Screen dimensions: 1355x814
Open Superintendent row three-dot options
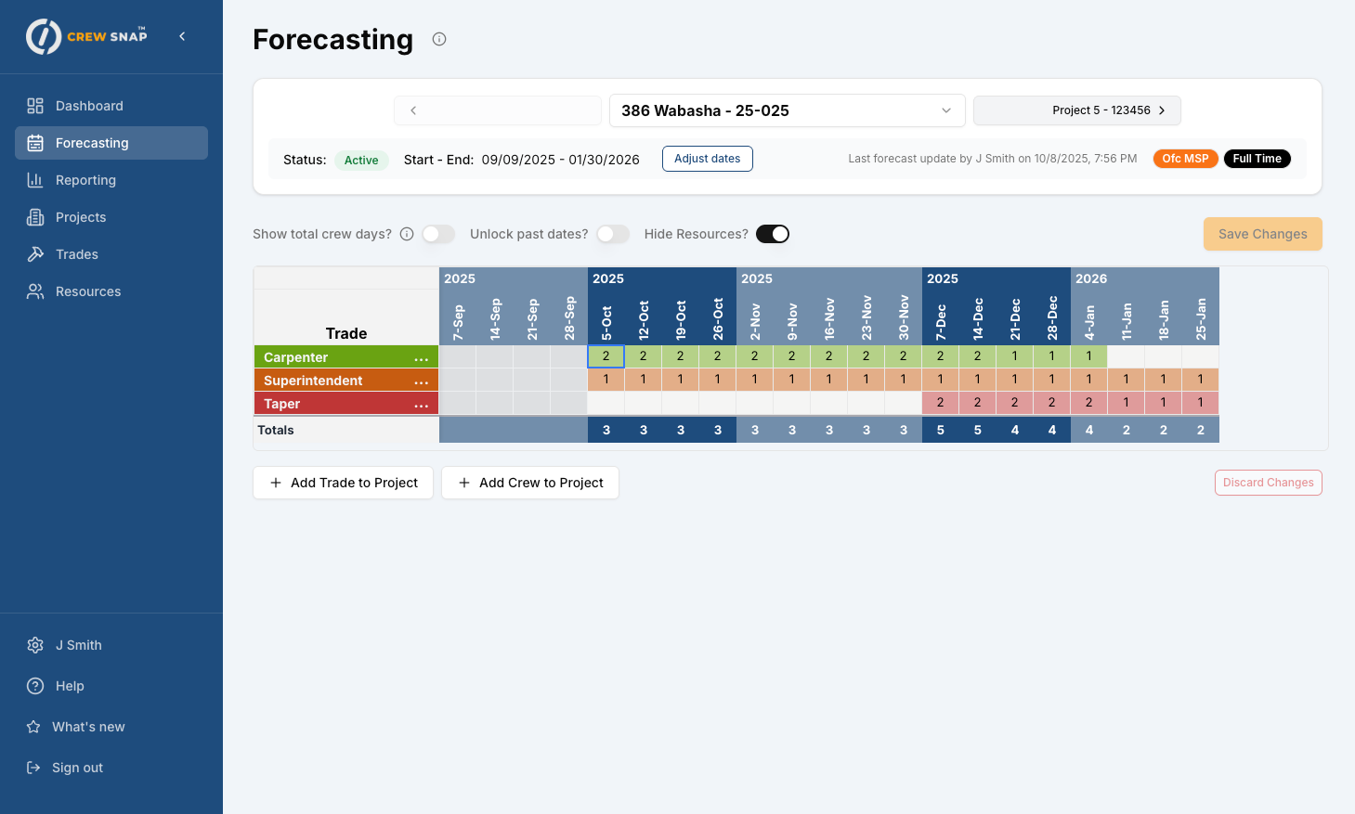[421, 381]
